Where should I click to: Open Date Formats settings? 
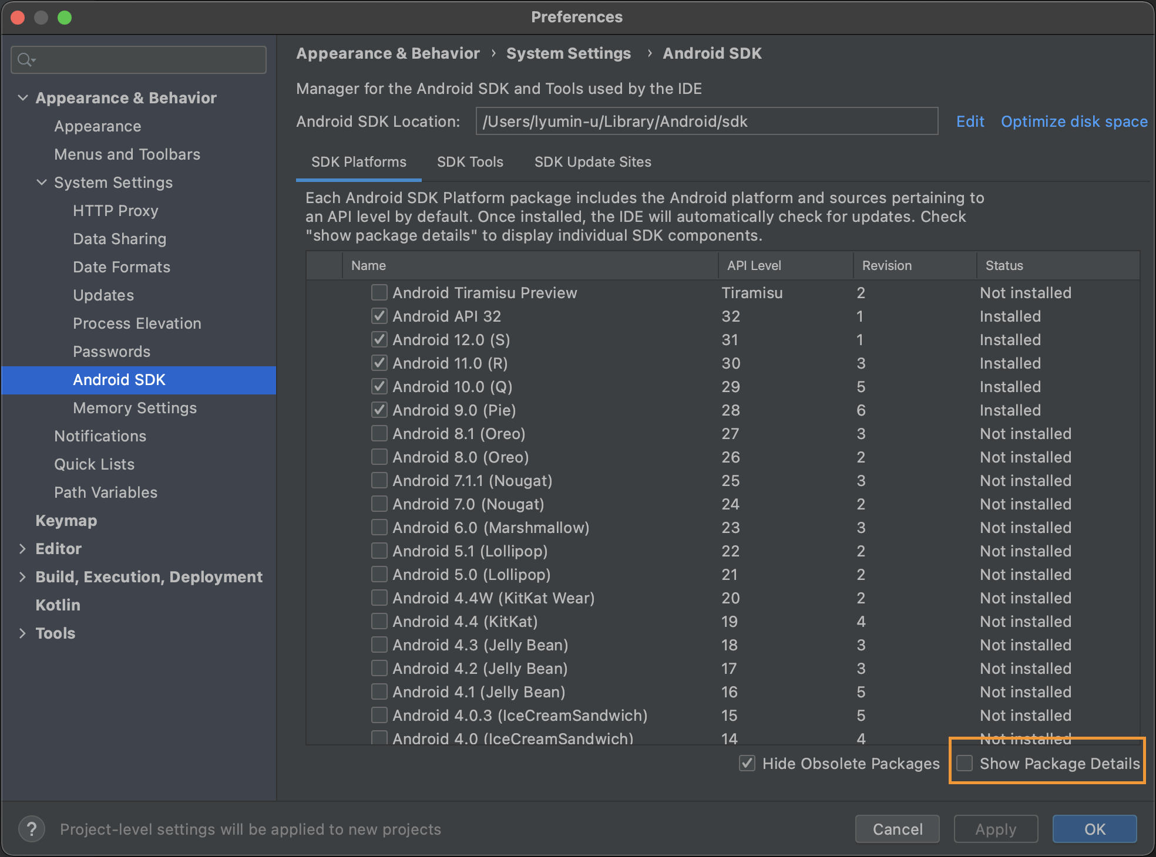(122, 267)
